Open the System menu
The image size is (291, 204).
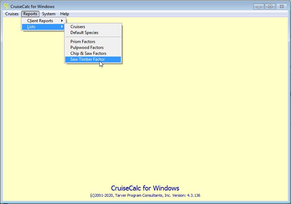pos(49,14)
